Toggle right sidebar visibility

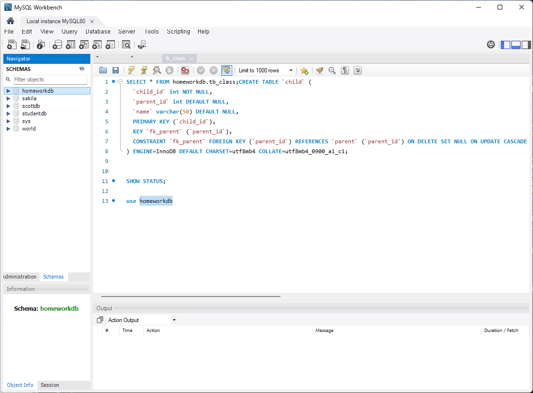tap(526, 44)
